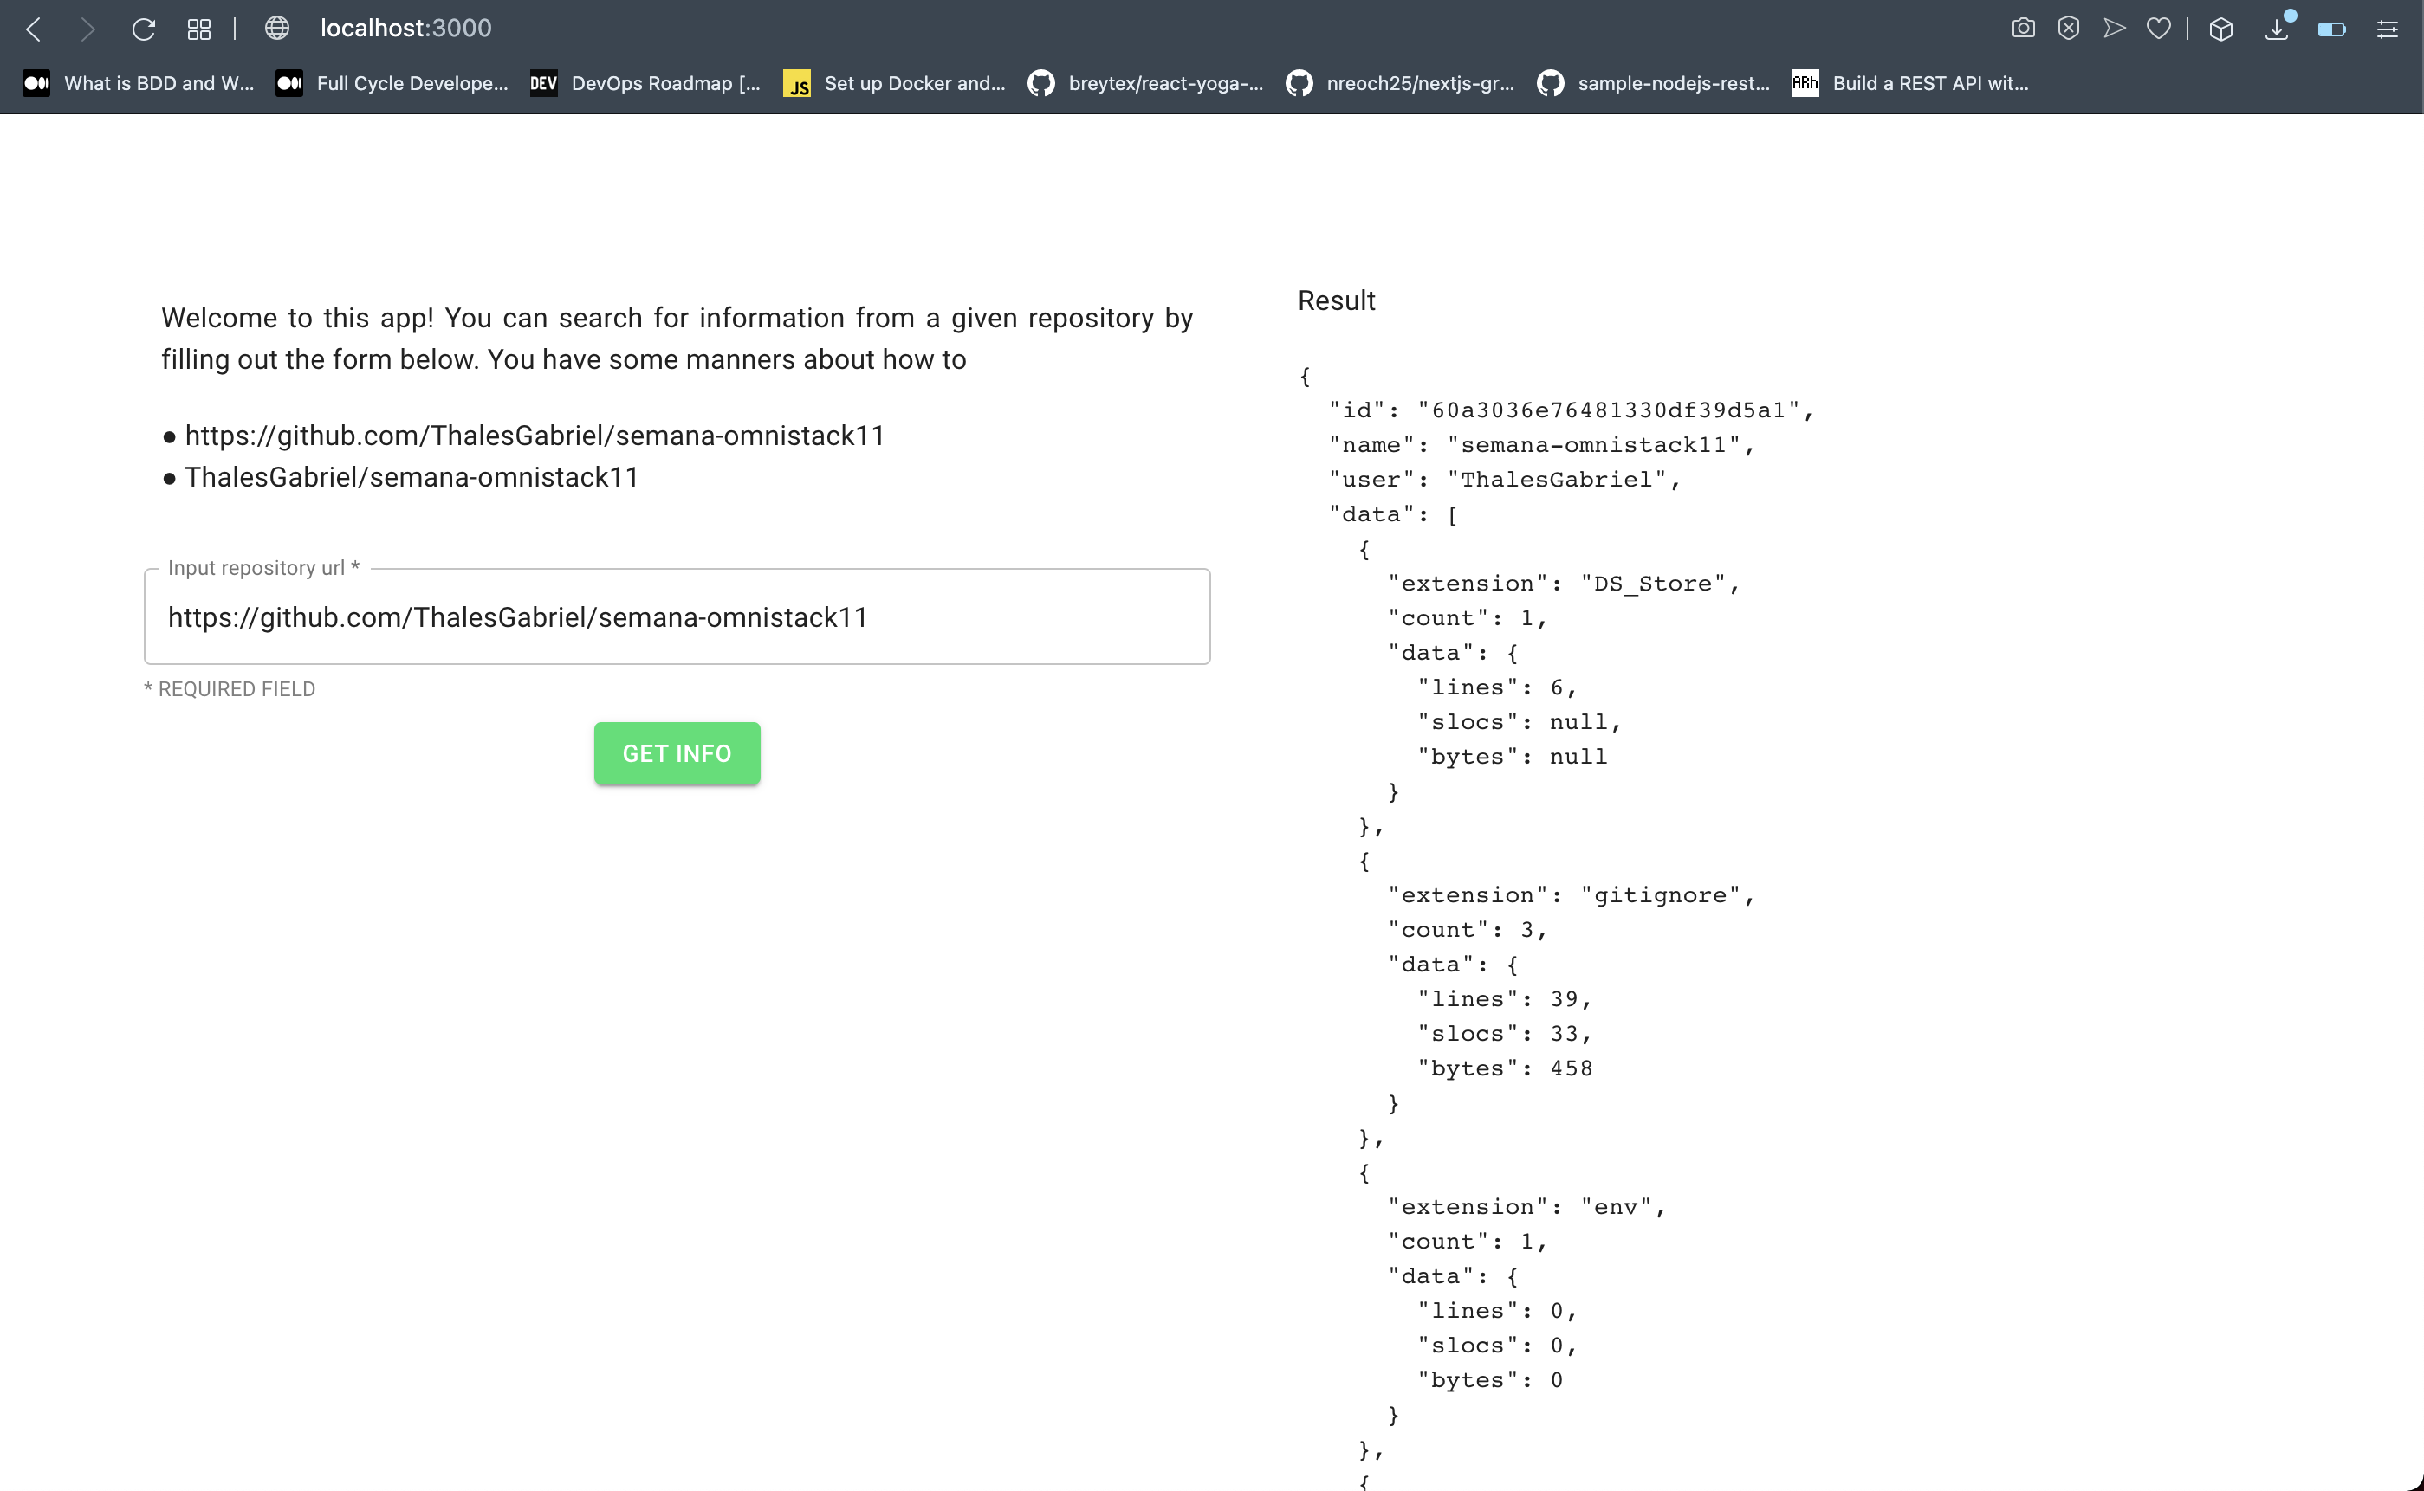The height and width of the screenshot is (1491, 2424).
Task: Click the send flow arrow icon
Action: [x=2113, y=29]
